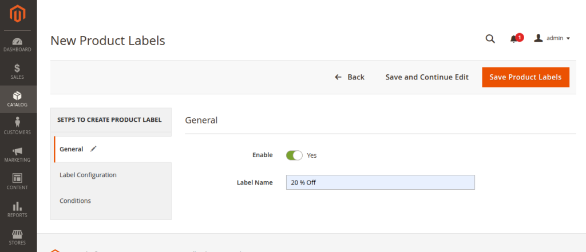Image resolution: width=586 pixels, height=252 pixels.
Task: Switch to the Label Configuration tab
Action: click(88, 175)
